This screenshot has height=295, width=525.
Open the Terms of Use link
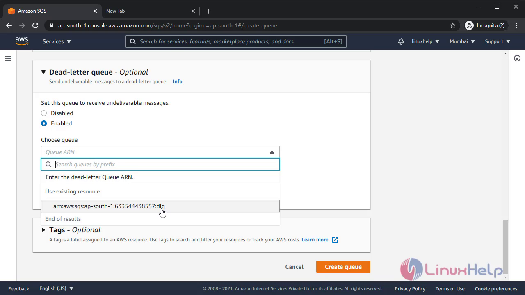coord(450,289)
